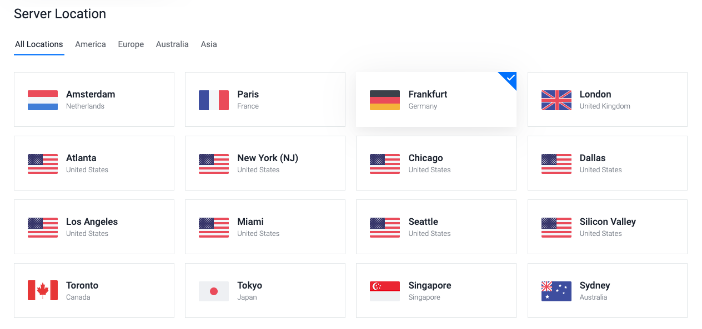The image size is (702, 329).
Task: Click the Canadian flag icon for Toronto
Action: 43,290
